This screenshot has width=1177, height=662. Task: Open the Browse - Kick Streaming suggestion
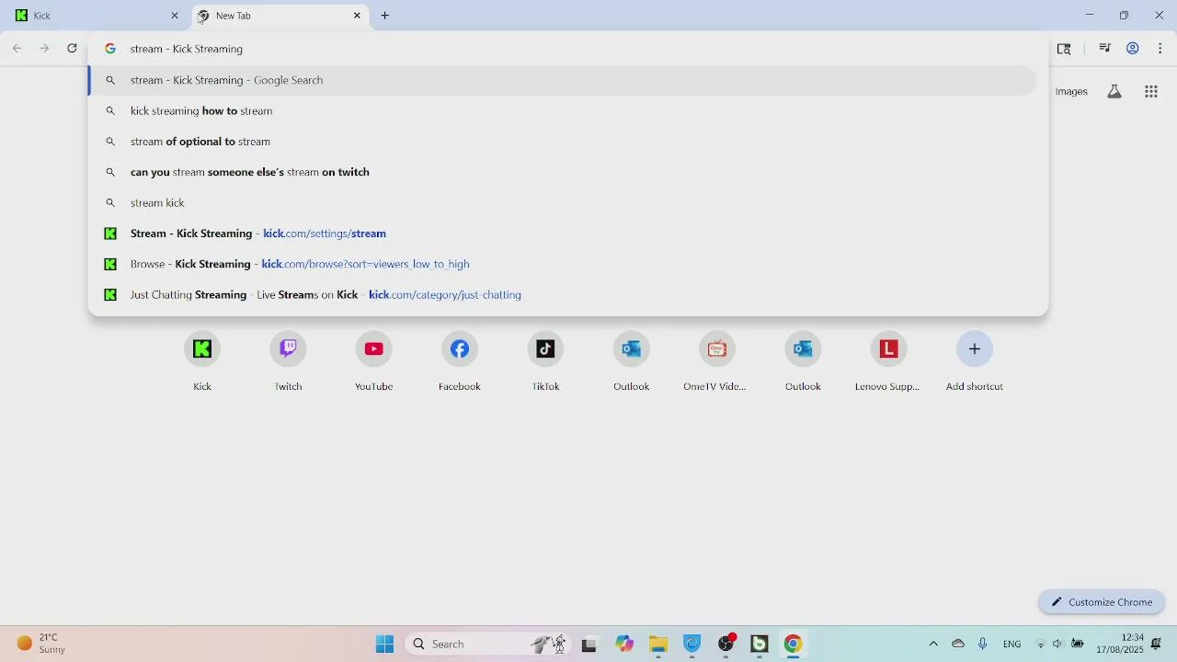click(x=562, y=264)
